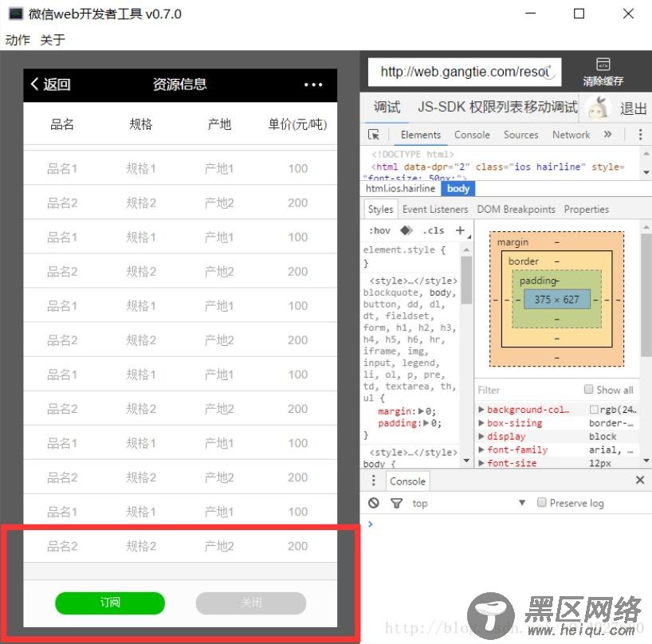Enable the Preserve log checkbox

(541, 502)
